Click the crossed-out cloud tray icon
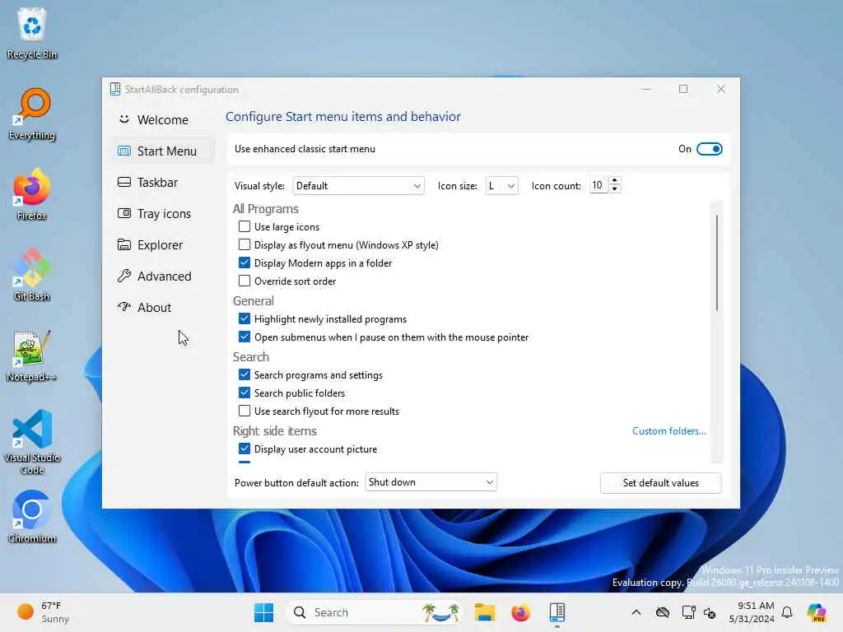This screenshot has width=843, height=632. pos(663,612)
